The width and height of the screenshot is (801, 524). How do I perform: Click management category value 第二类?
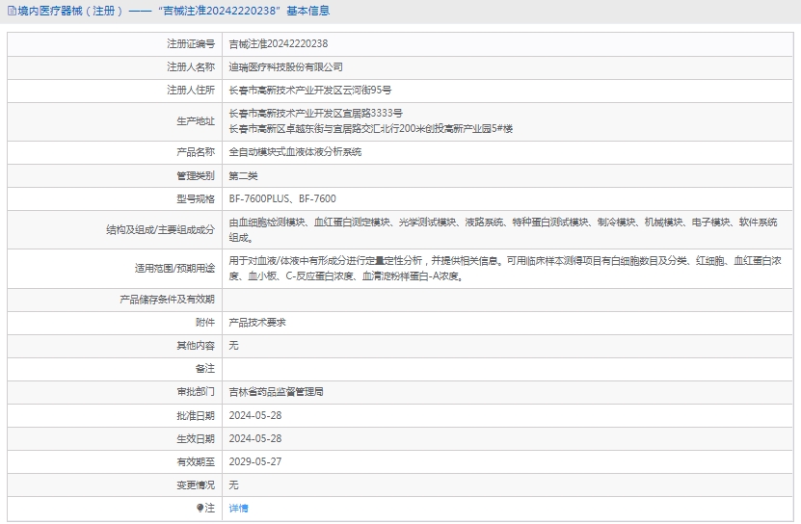click(243, 175)
